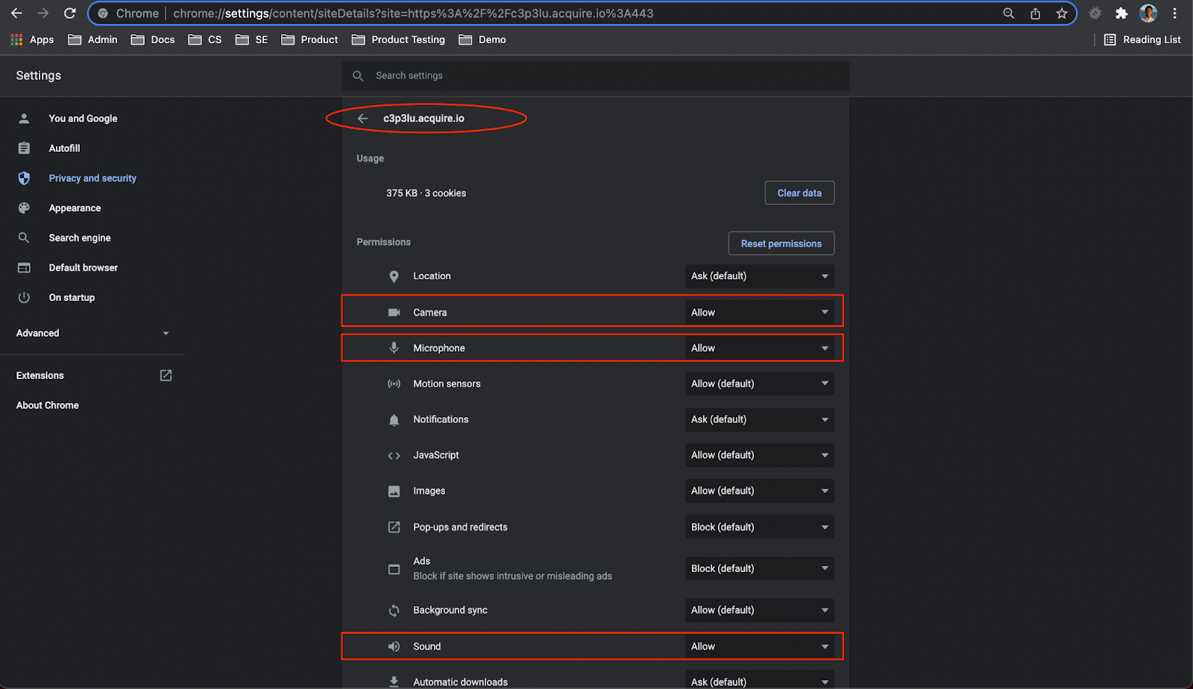Open the Notifications permission dropdown
The height and width of the screenshot is (689, 1193).
759,419
